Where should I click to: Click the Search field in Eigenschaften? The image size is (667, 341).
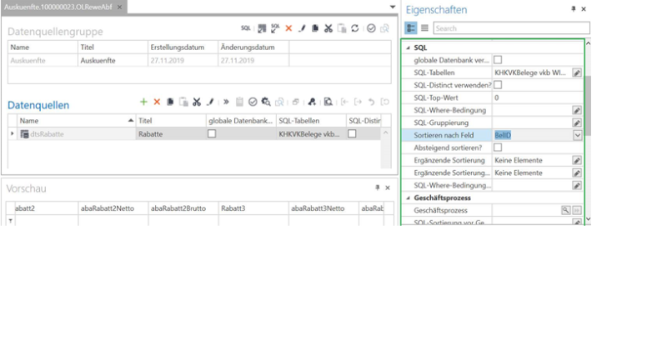[509, 28]
